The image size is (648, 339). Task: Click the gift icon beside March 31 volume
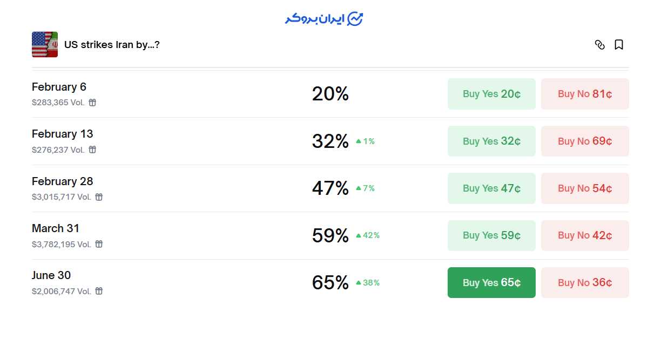[99, 244]
